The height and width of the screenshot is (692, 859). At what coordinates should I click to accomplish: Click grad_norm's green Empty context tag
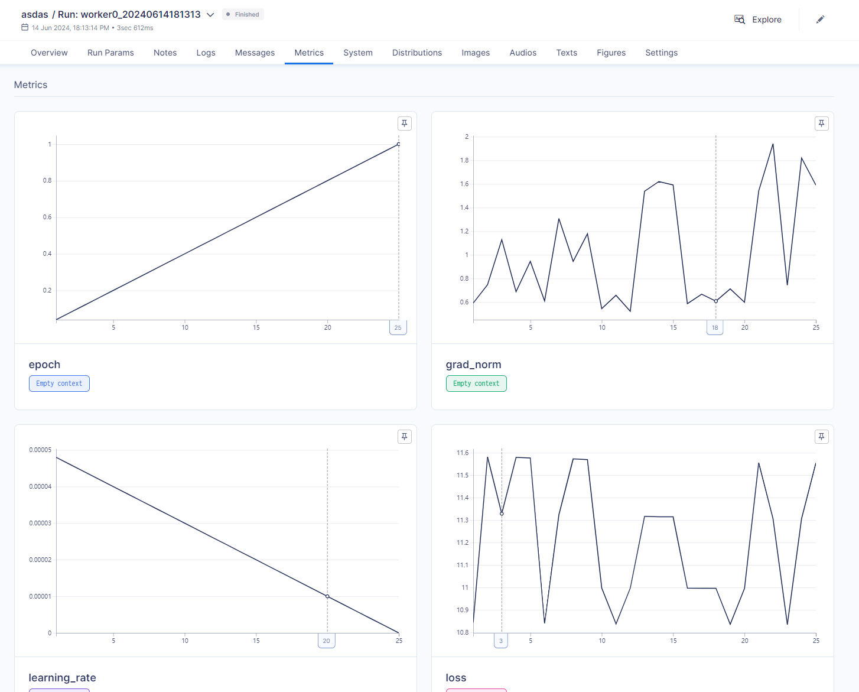click(x=476, y=384)
